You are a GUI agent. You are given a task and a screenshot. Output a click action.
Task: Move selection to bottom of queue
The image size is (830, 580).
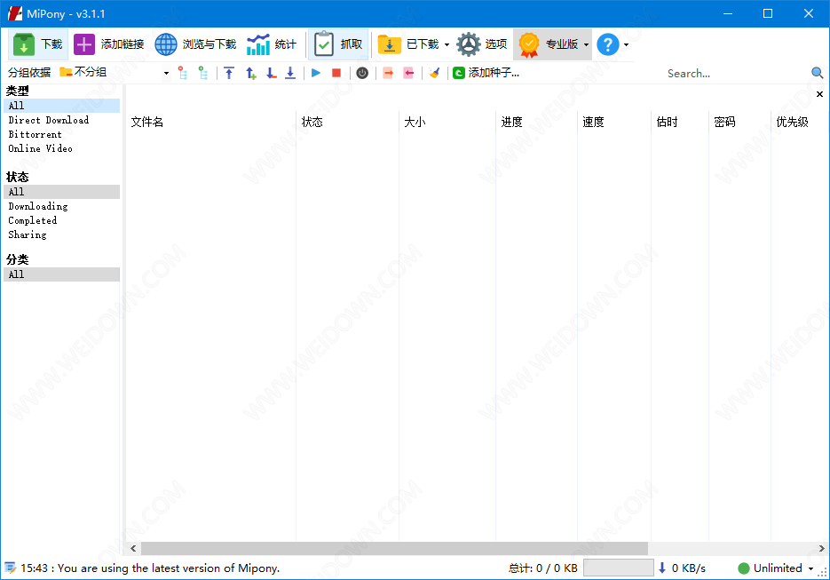pyautogui.click(x=290, y=73)
